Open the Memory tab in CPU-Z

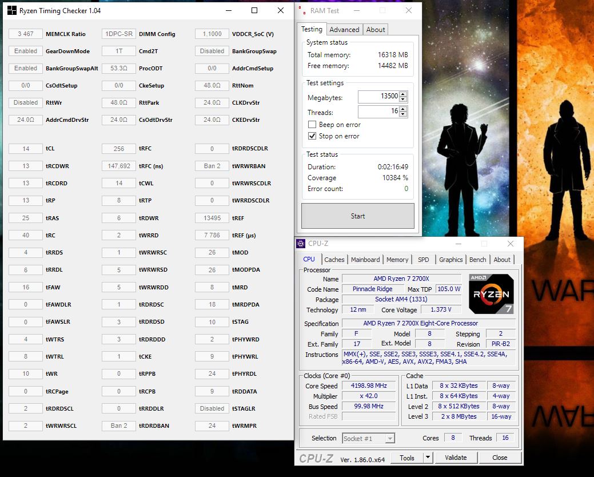pyautogui.click(x=397, y=260)
